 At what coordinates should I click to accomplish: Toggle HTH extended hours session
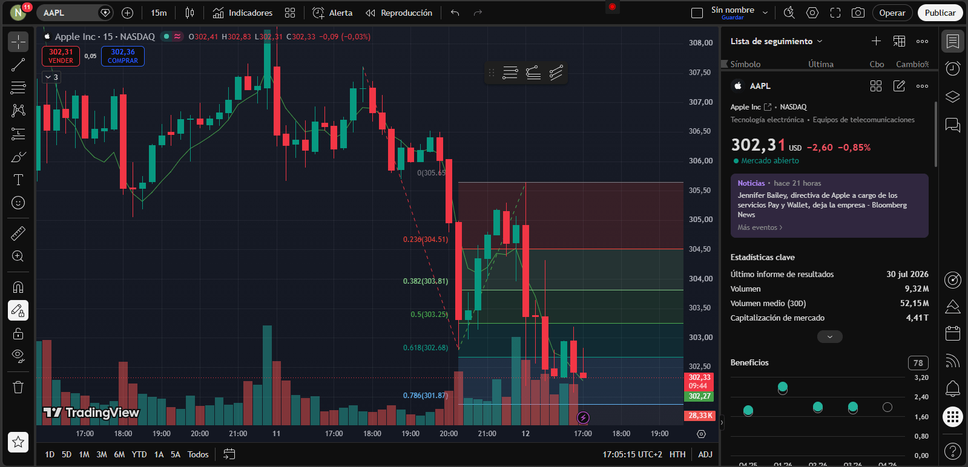[x=677, y=454]
